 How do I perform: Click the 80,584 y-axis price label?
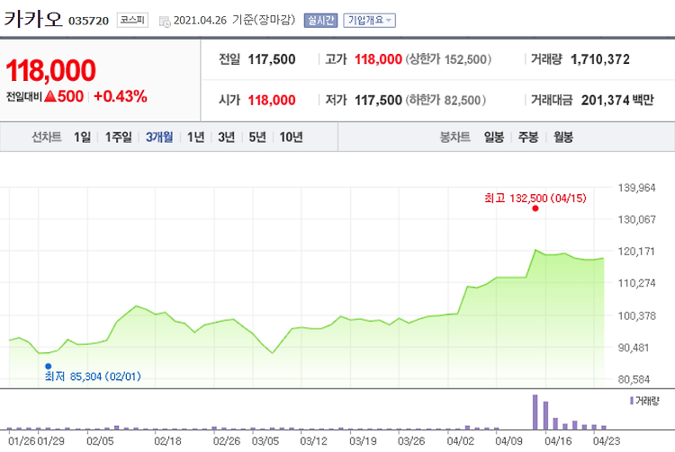[634, 379]
